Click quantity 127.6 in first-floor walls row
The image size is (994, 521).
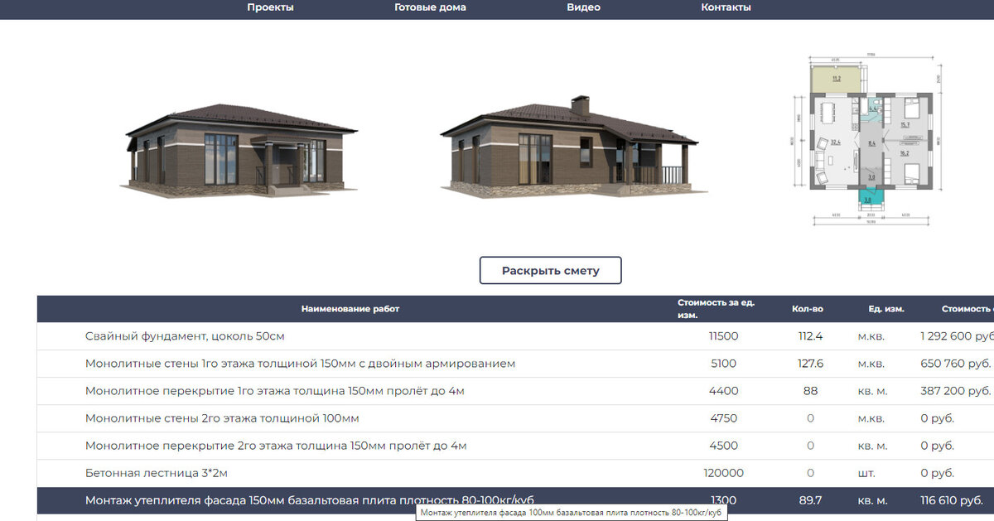coord(809,364)
